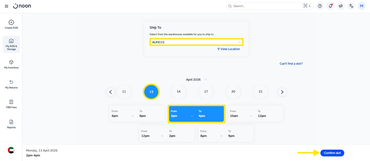Select the 6pm to 8pm time slot
370x161 pixels.
[x=137, y=114]
